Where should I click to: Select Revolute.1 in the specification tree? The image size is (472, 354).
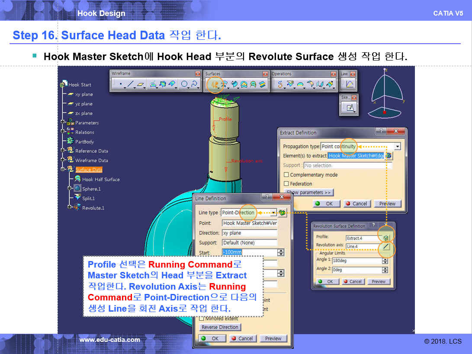[93, 208]
